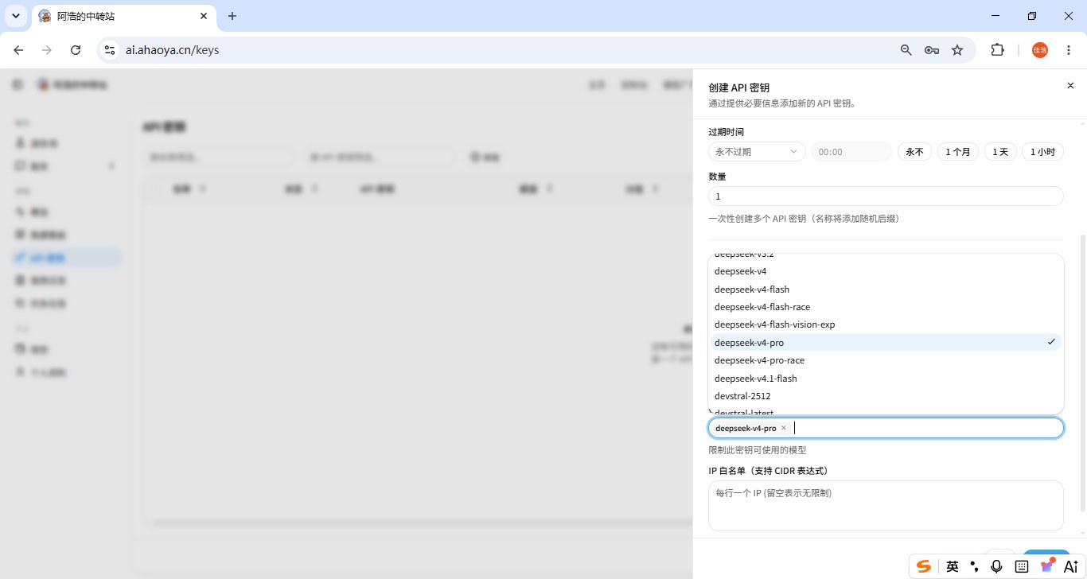The image size is (1087, 579).
Task: Open the IME voice input microphone
Action: click(996, 566)
